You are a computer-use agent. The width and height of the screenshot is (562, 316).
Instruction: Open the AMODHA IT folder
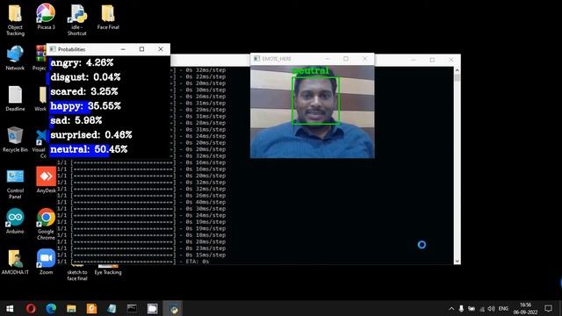pos(15,262)
